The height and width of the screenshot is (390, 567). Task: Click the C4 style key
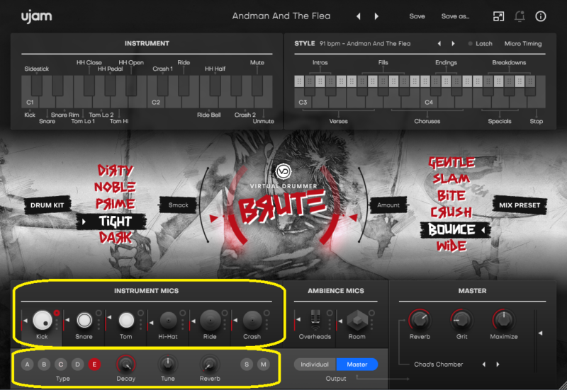pos(429,102)
